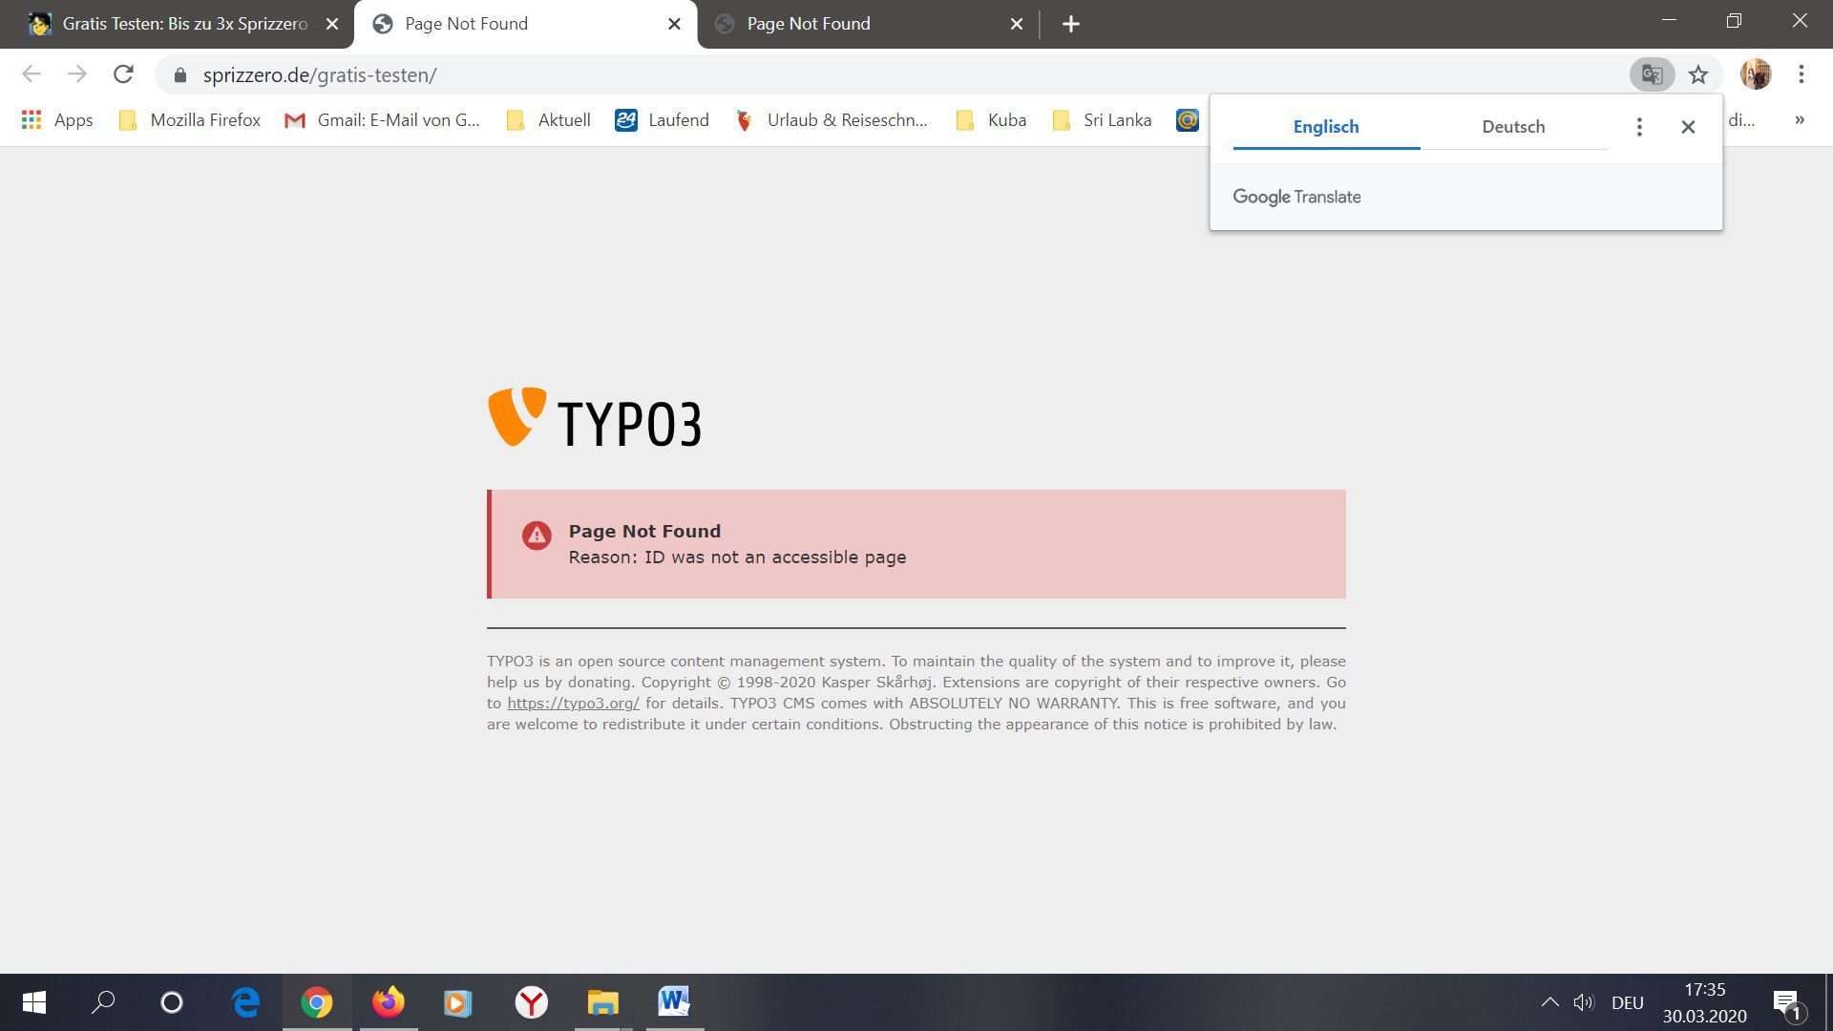The image size is (1833, 1031).
Task: Reload the current page
Action: coord(123,74)
